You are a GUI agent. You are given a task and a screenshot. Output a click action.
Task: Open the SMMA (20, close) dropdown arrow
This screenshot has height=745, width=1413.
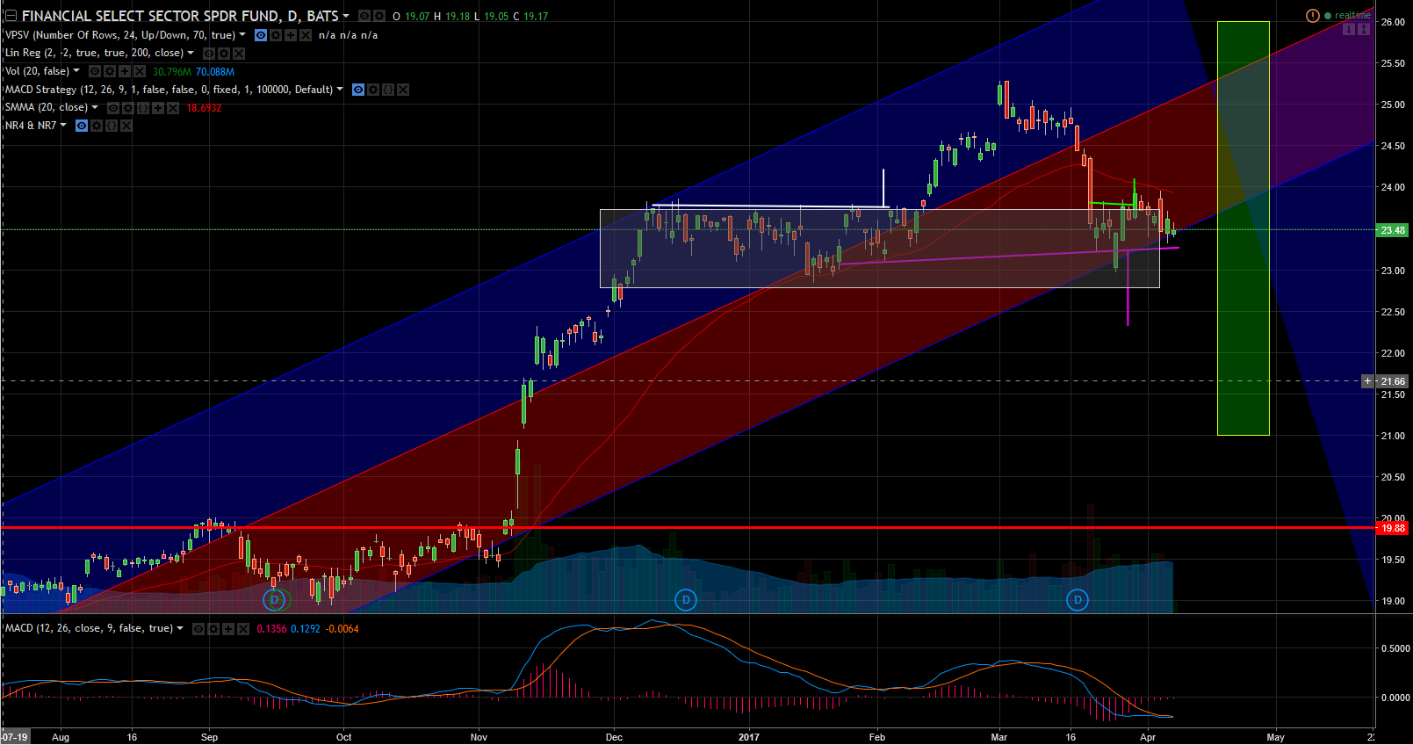95,107
